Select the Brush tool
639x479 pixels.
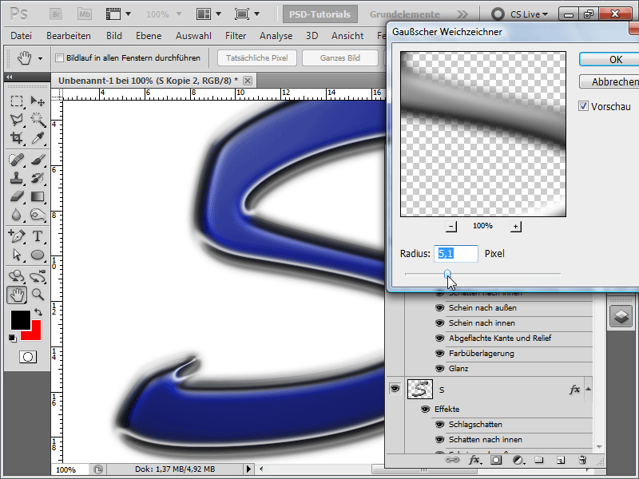point(38,159)
